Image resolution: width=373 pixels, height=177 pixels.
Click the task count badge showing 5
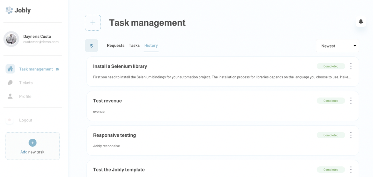(x=91, y=46)
